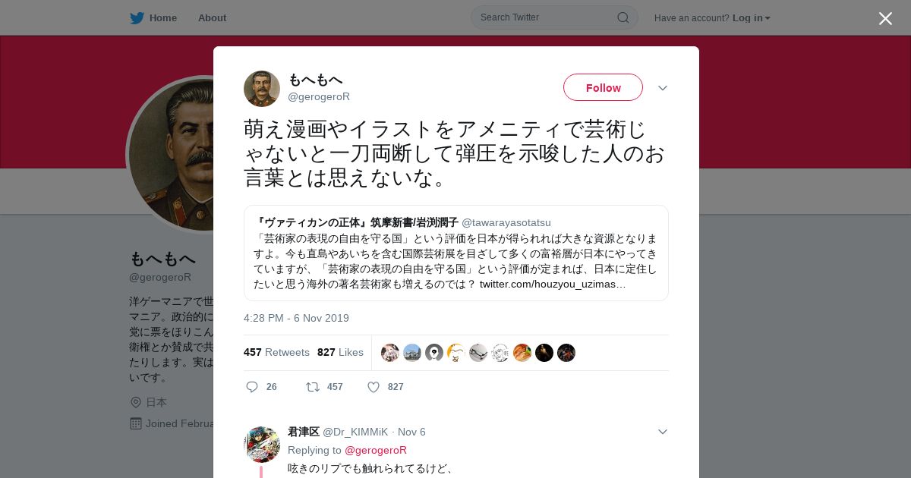Expand options chevron on 君津区 reply

[662, 432]
